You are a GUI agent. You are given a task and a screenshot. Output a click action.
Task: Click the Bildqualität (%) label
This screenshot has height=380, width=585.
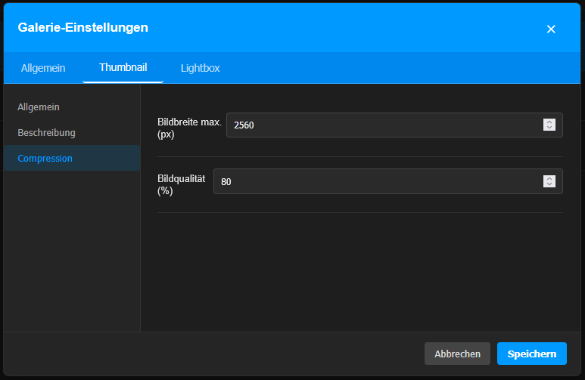[x=182, y=184]
